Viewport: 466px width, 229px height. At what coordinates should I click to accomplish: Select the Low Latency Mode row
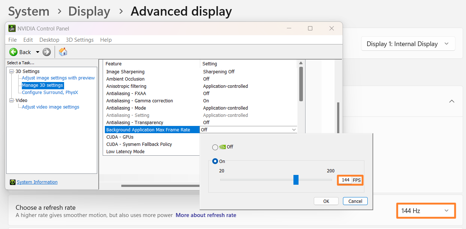pyautogui.click(x=151, y=152)
